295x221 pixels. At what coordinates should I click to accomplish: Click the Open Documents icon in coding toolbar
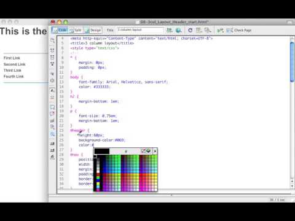pos(52,41)
